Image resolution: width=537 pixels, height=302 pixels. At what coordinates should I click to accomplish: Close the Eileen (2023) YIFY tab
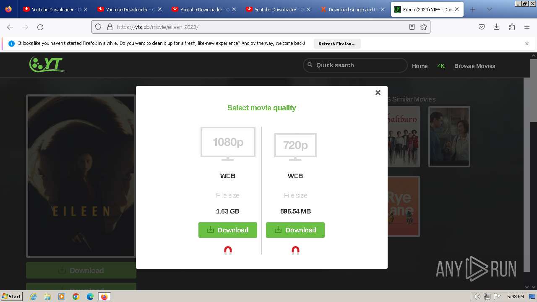(457, 9)
